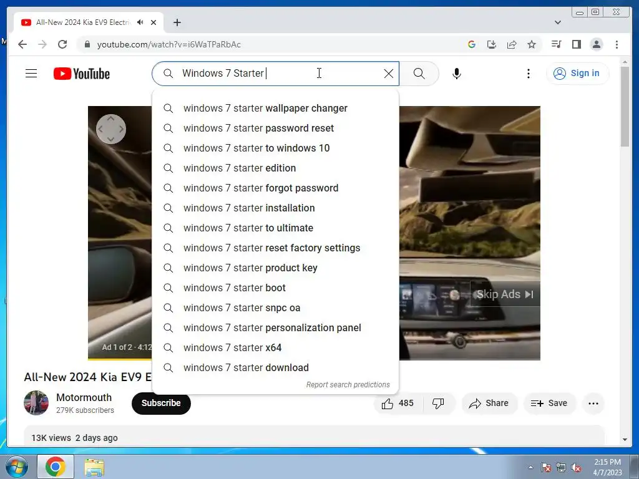Save the video to a playlist
Image resolution: width=639 pixels, height=479 pixels.
(x=549, y=404)
